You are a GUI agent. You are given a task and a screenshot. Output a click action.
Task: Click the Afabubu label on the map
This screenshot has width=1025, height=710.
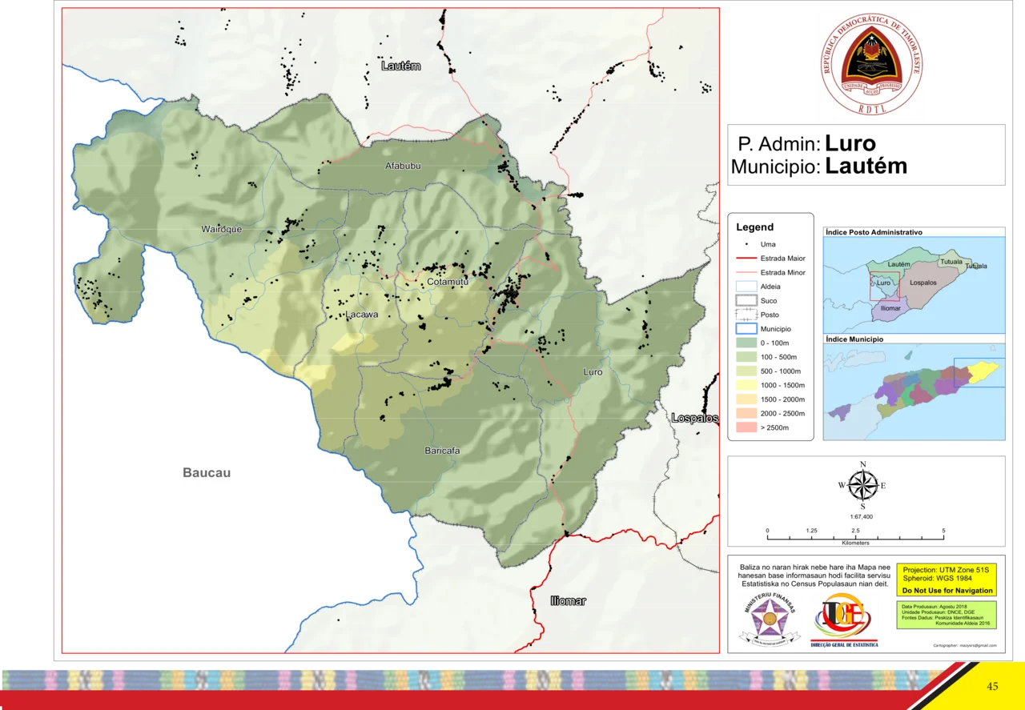[x=403, y=166]
